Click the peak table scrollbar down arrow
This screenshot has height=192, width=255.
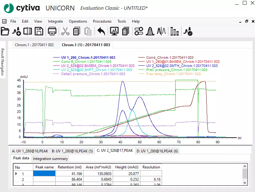point(245,182)
